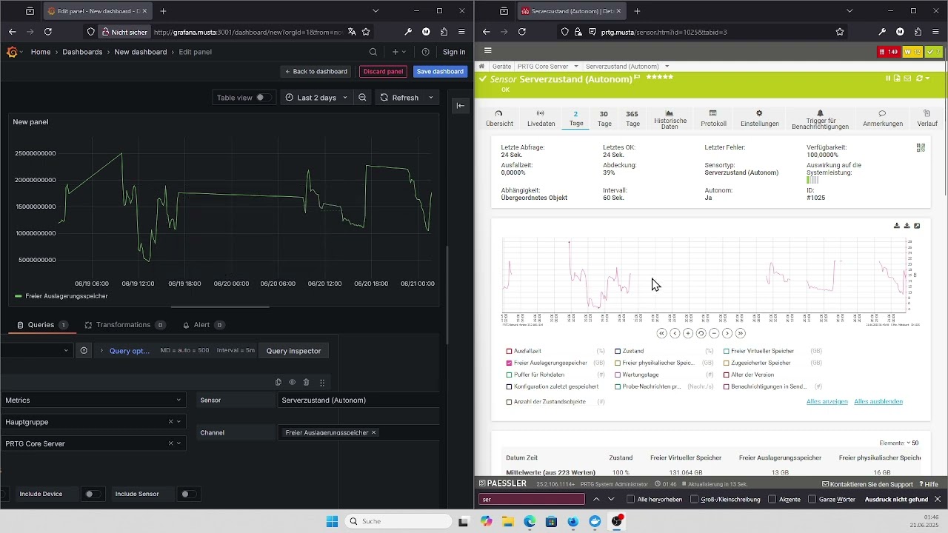This screenshot has width=948, height=533.
Task: Open the Grafana add (+) dropdown
Action: (398, 52)
